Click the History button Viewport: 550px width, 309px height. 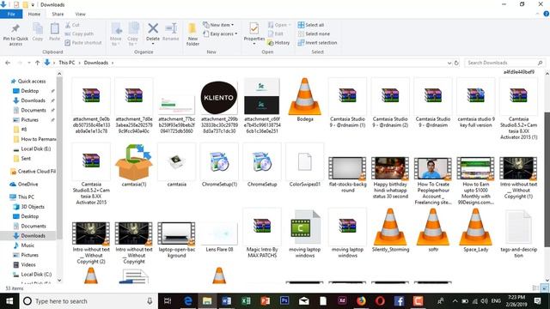click(278, 42)
